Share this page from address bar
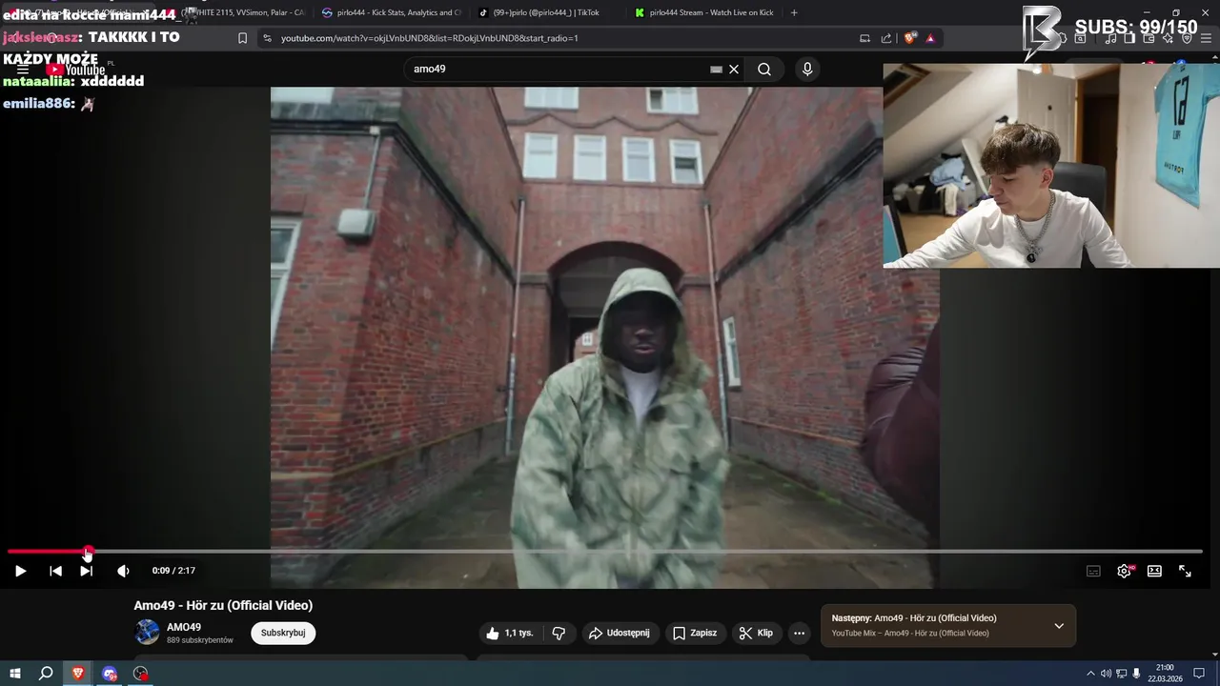This screenshot has height=686, width=1220. [886, 38]
